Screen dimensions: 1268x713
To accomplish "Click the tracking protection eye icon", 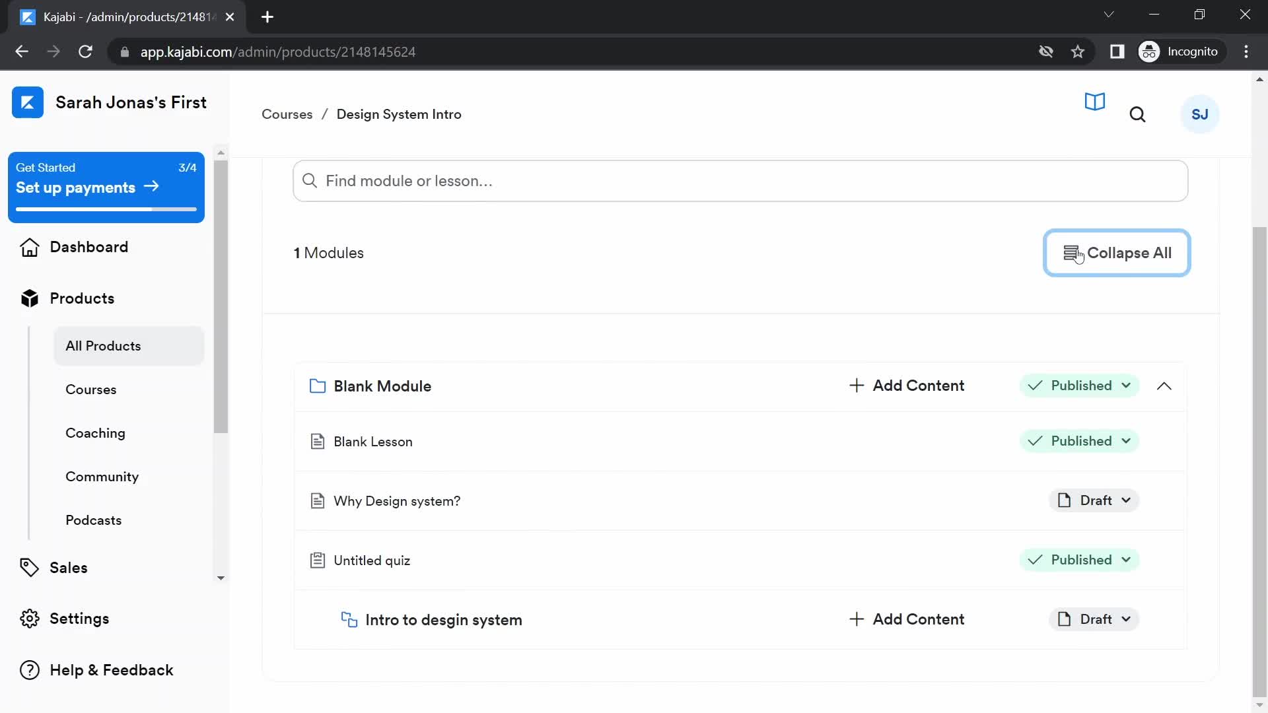I will pyautogui.click(x=1046, y=51).
